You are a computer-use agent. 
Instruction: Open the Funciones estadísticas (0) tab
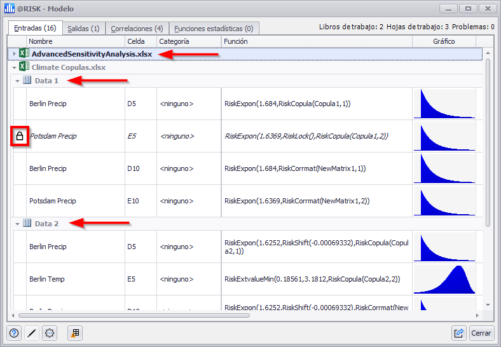click(x=213, y=29)
